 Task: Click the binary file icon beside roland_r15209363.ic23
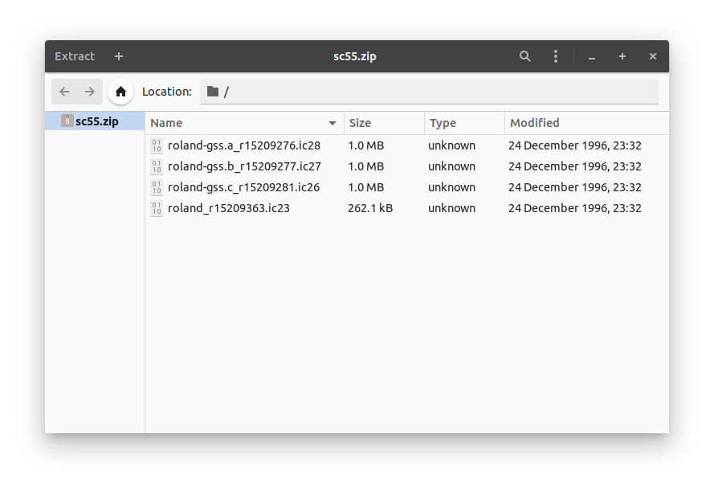tap(157, 208)
